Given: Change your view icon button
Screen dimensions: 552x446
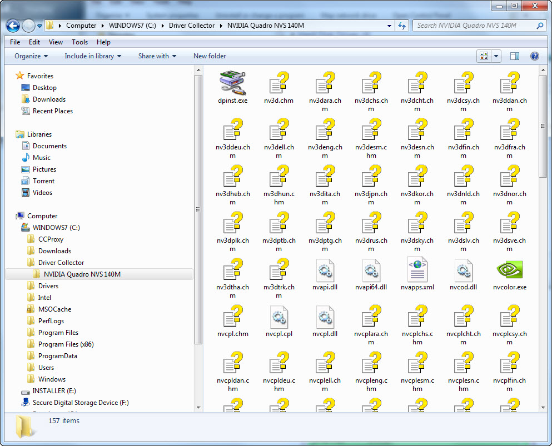Looking at the screenshot, I should (x=484, y=56).
